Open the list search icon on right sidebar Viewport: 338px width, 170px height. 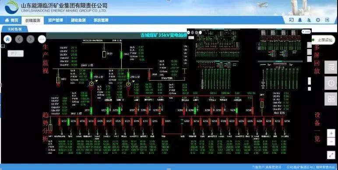331,67
